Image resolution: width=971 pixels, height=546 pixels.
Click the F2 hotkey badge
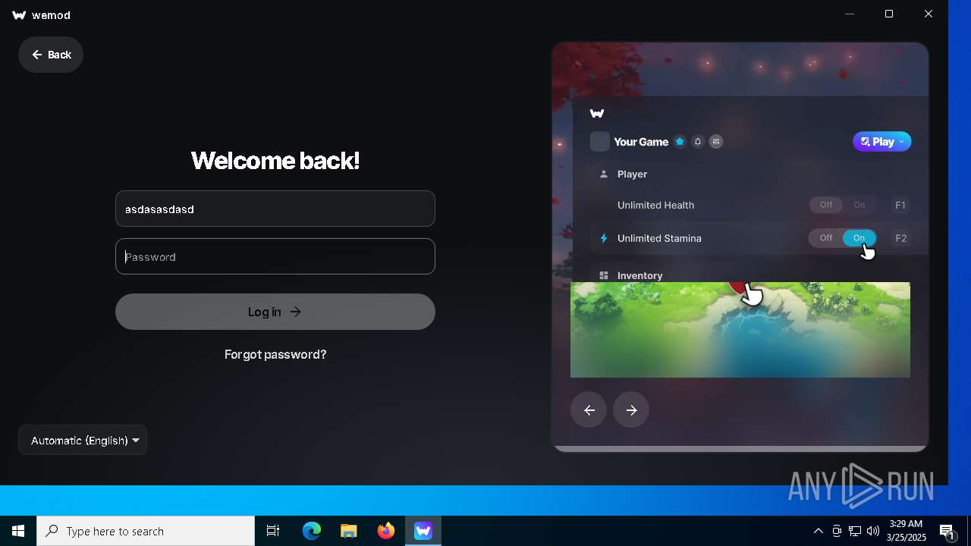[x=900, y=238]
